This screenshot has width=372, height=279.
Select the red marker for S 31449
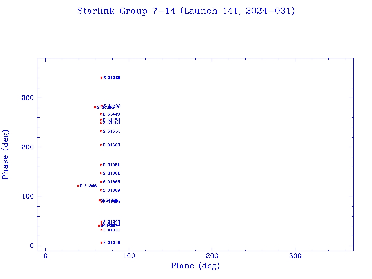pyautogui.click(x=101, y=114)
